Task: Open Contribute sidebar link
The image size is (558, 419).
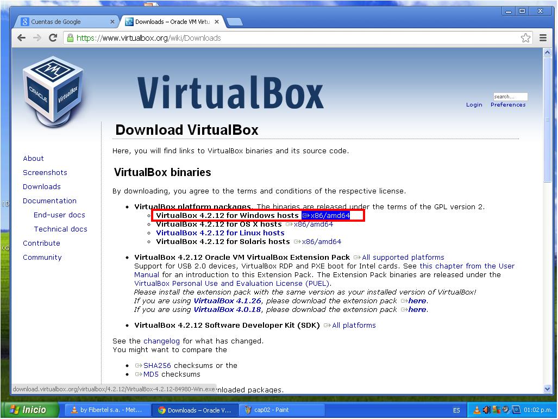Action: 41,243
